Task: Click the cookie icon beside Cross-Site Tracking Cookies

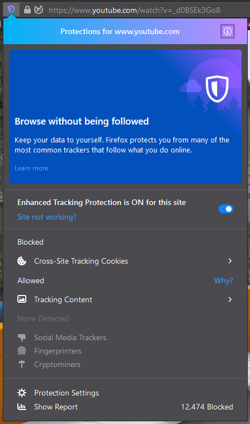Action: 22,261
